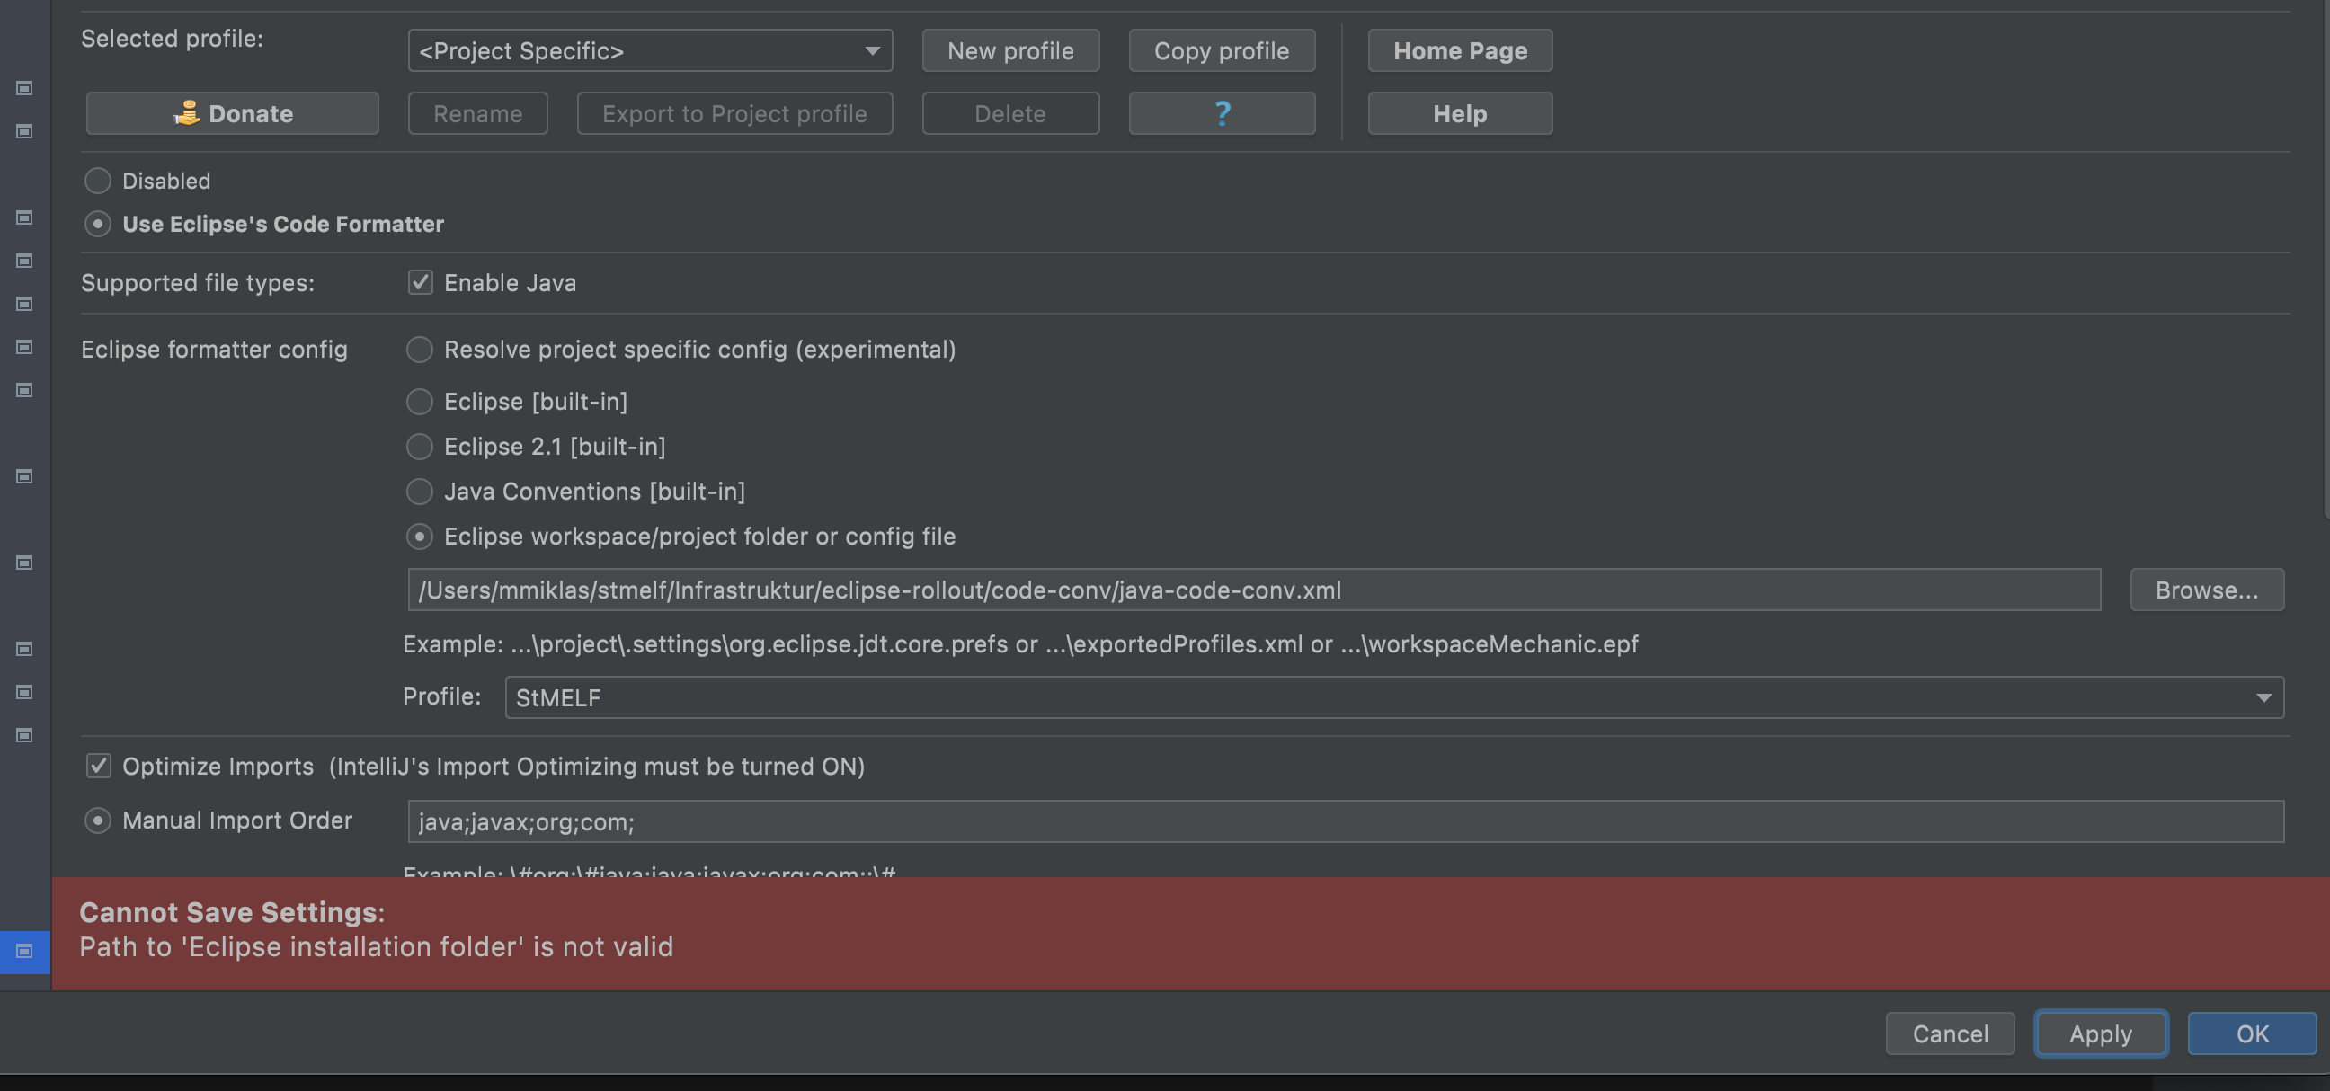This screenshot has width=2330, height=1091.
Task: Click the Donate button with coin icon
Action: [x=232, y=113]
